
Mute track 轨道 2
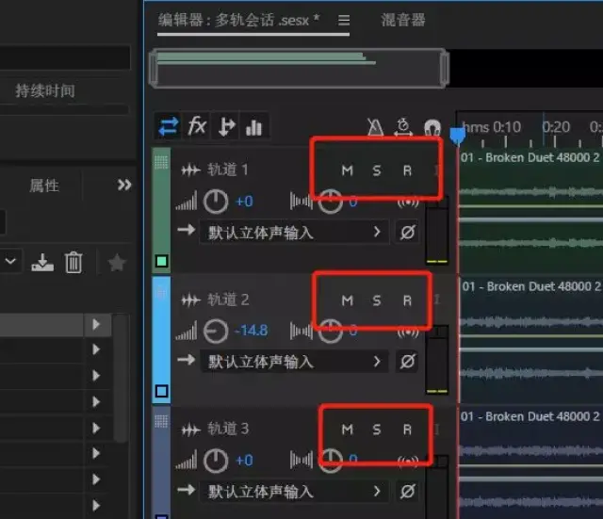click(348, 300)
